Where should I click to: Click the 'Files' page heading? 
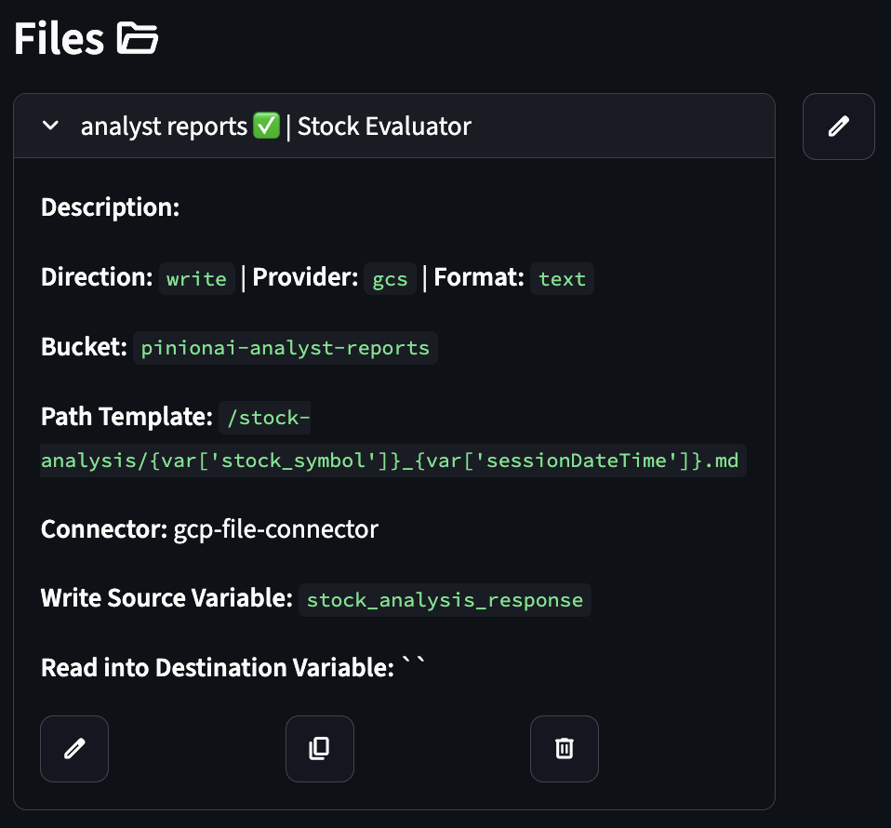click(x=59, y=39)
